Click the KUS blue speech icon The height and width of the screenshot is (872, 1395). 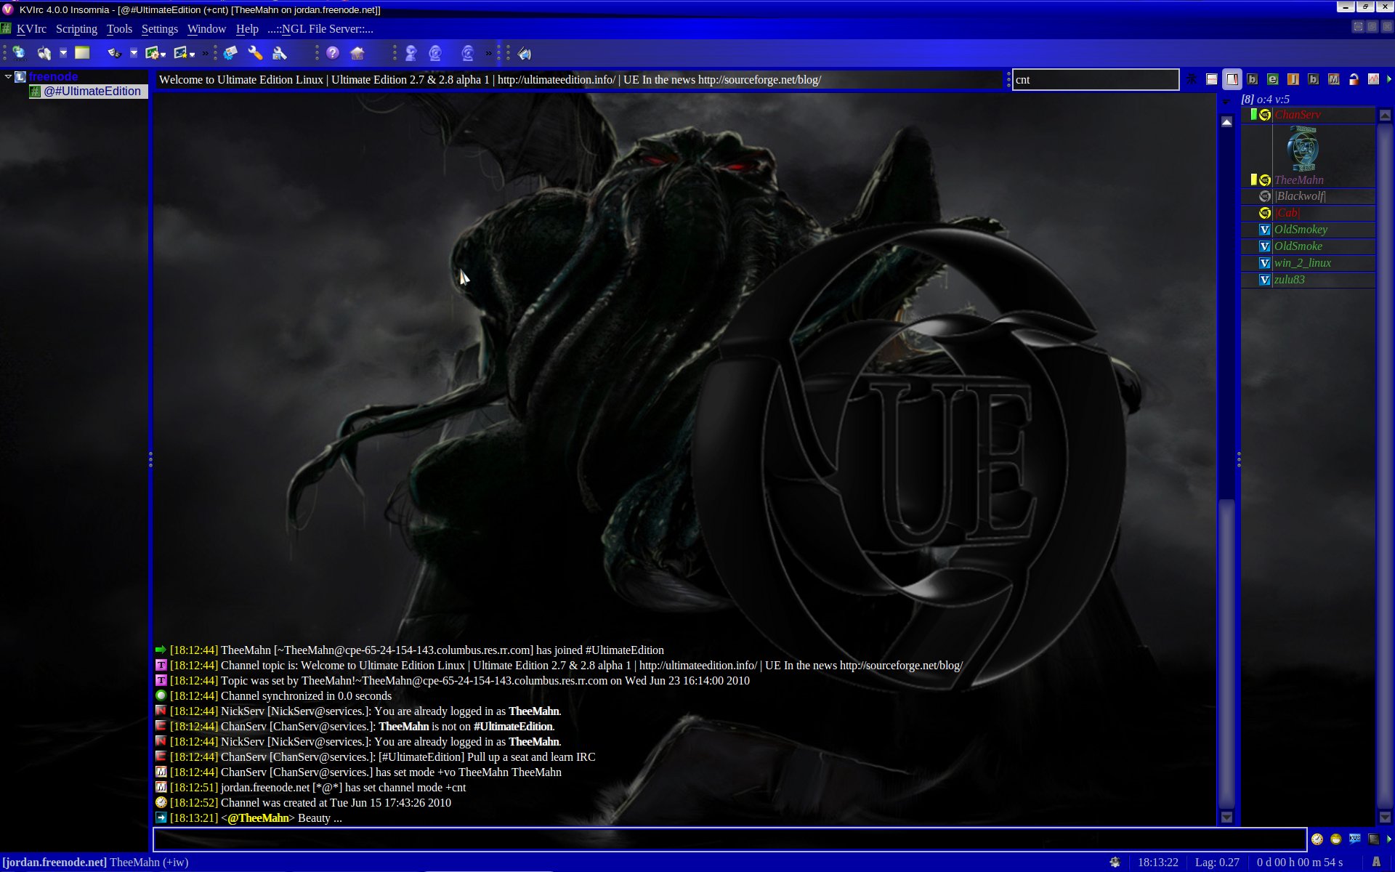tap(1354, 839)
